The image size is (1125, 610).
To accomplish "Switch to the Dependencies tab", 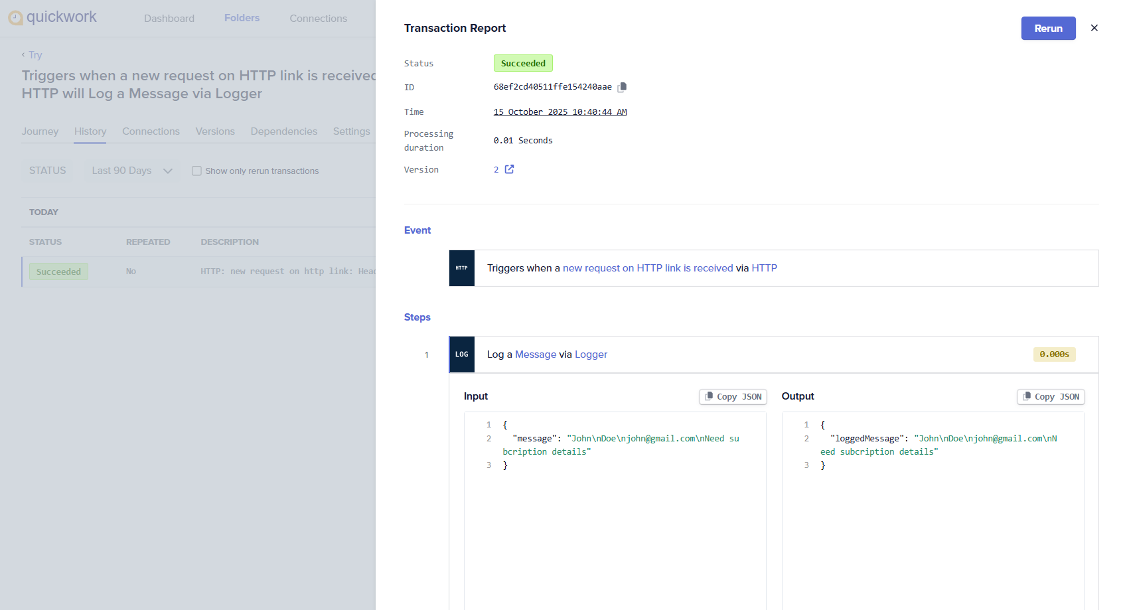I will (284, 131).
